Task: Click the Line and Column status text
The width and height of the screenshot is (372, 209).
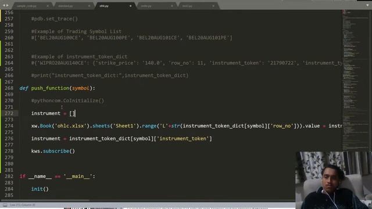Action: pyautogui.click(x=22, y=205)
